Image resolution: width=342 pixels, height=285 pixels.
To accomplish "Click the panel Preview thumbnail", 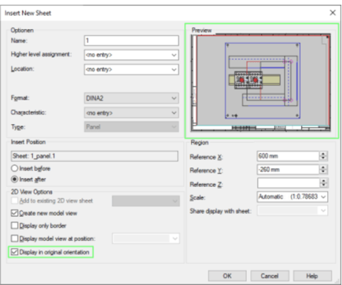I will click(261, 82).
